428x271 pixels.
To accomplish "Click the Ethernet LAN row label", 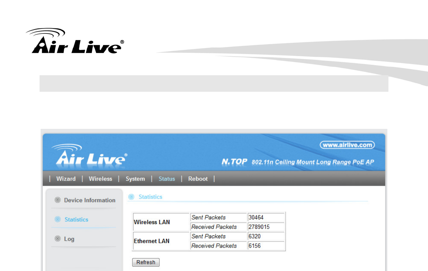I will click(151, 241).
